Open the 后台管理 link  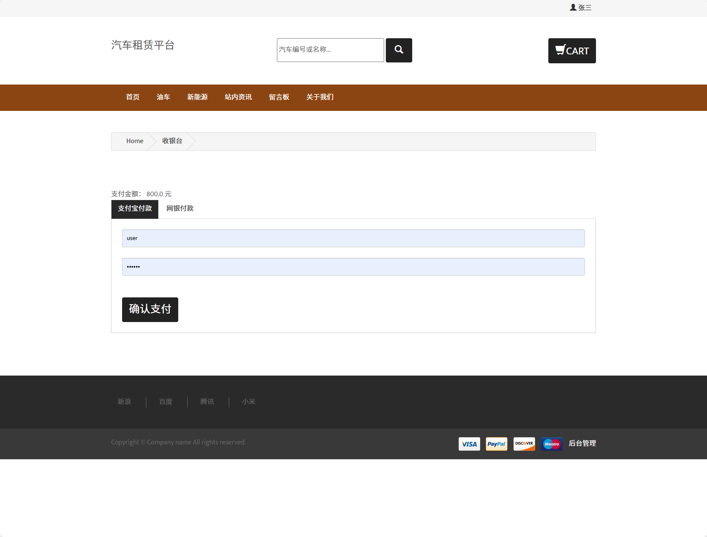tap(582, 444)
